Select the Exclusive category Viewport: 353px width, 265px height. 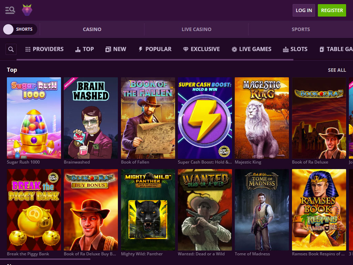[201, 49]
